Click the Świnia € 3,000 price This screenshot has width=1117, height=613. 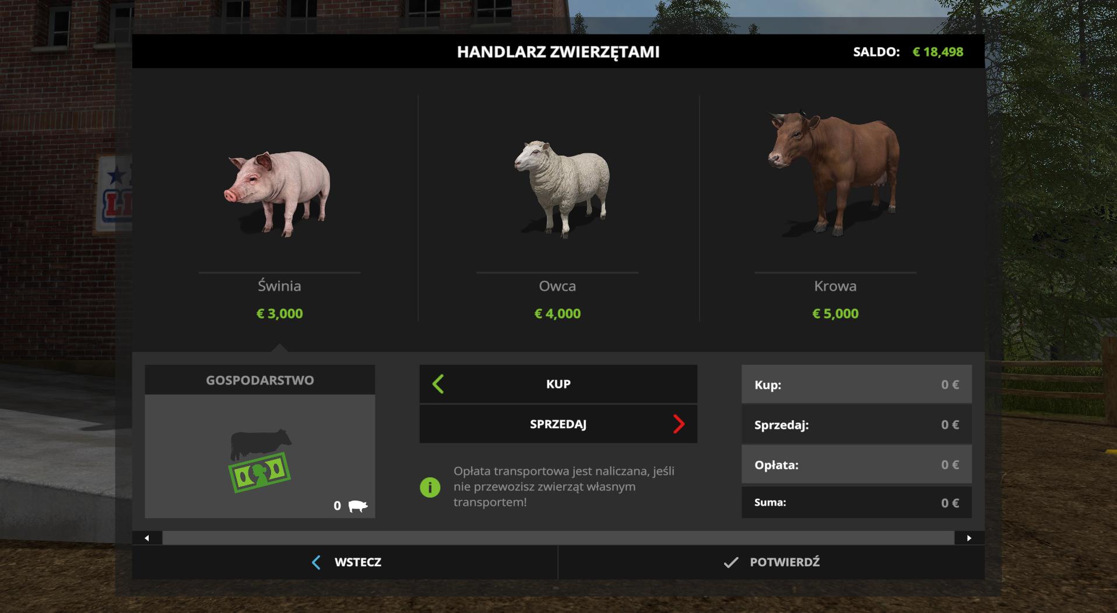pos(280,313)
